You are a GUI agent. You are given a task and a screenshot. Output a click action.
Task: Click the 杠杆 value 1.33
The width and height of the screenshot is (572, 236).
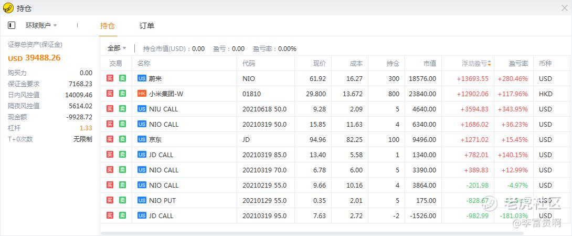[86, 128]
